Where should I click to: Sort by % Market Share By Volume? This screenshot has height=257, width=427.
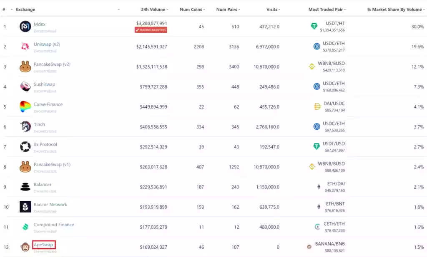pyautogui.click(x=394, y=10)
